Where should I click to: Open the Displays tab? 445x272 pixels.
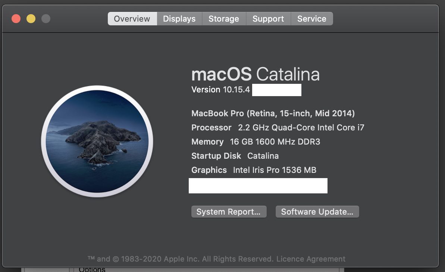pos(179,19)
